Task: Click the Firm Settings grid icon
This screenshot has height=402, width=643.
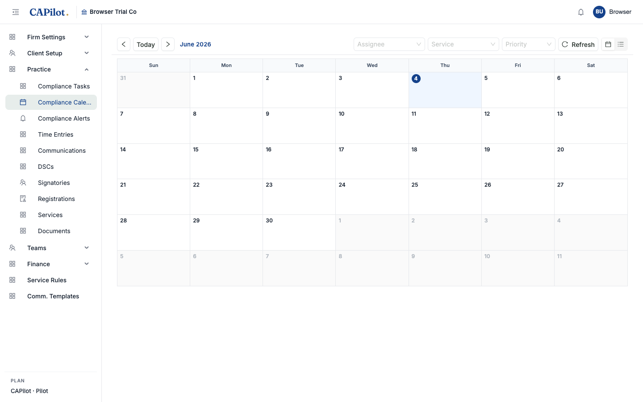Action: tap(13, 37)
